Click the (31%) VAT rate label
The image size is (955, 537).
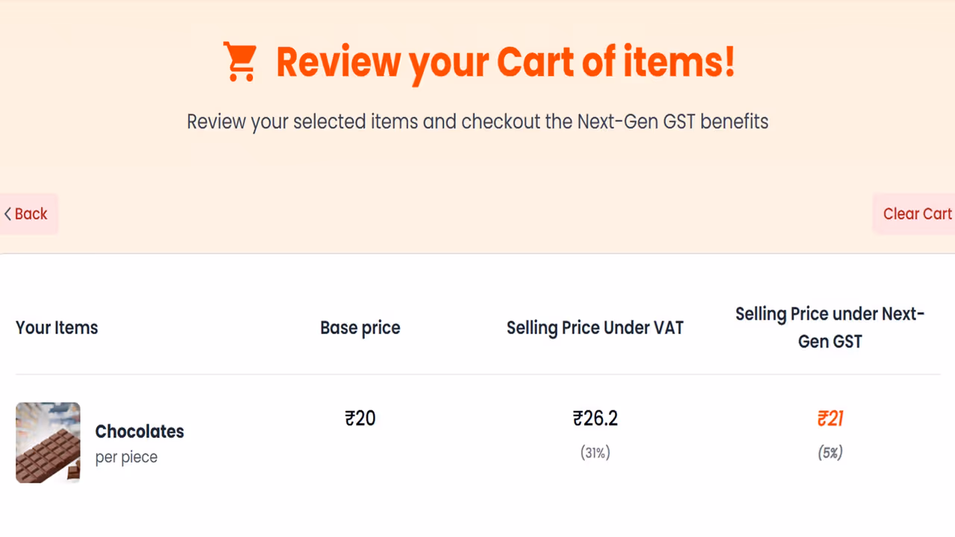pyautogui.click(x=595, y=453)
